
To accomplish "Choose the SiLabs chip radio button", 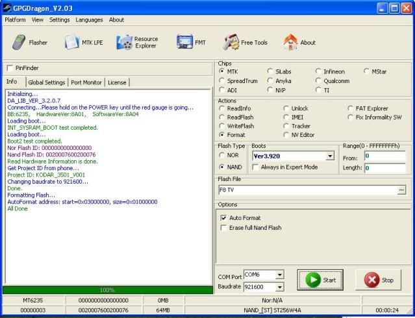I will coord(270,71).
